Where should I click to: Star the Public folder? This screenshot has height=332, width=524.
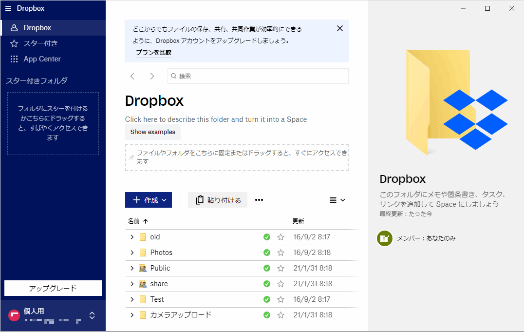[x=281, y=268]
